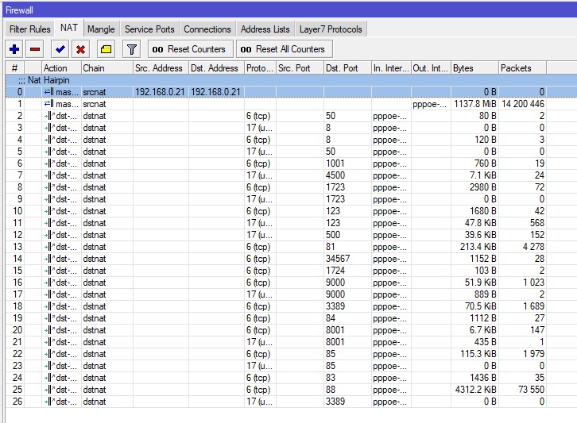The height and width of the screenshot is (423, 577).
Task: Enable the rule with the blue checkmark icon
Action: coord(60,49)
